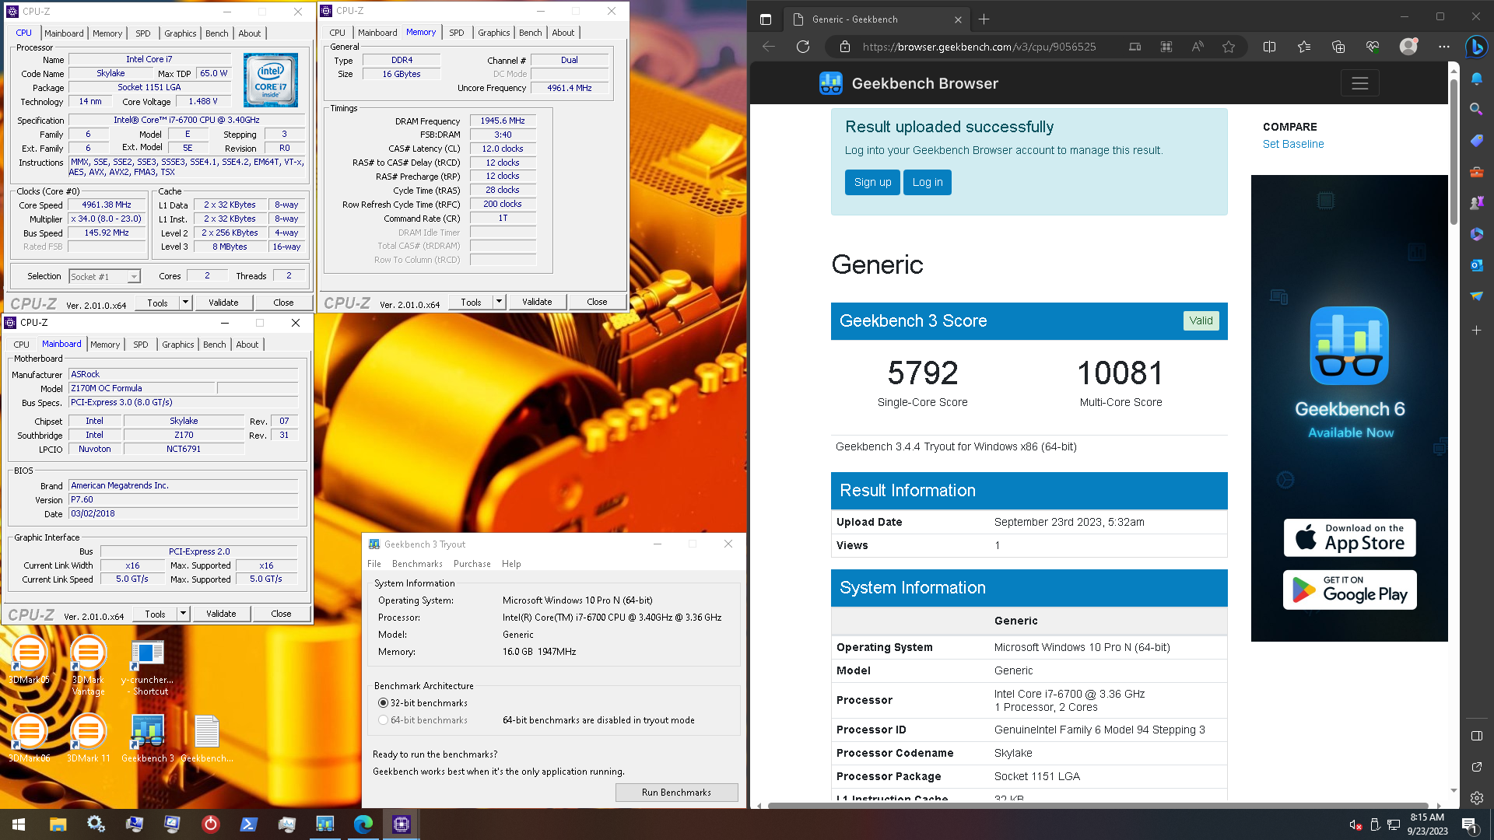Click the Edge read aloud icon

click(1198, 47)
